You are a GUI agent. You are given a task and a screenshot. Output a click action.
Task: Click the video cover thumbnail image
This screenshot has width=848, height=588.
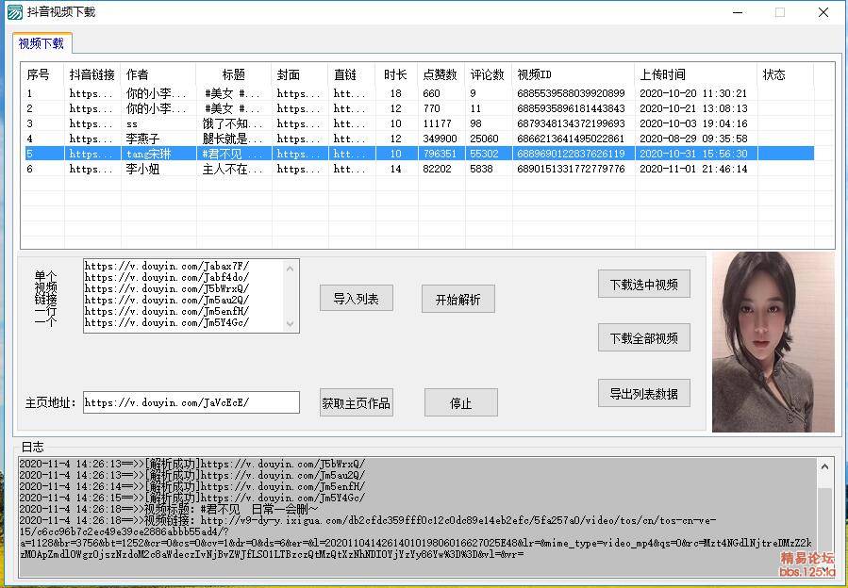tap(773, 342)
